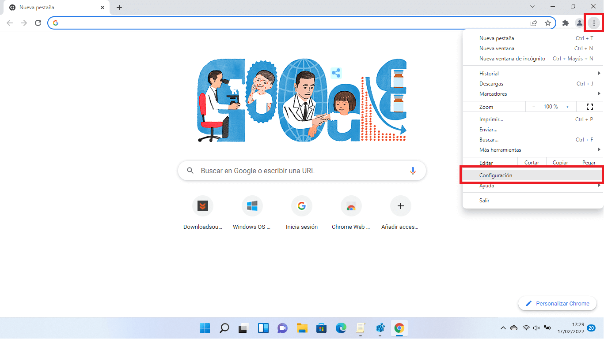The image size is (604, 339).
Task: Open the notification badge showing 20
Action: 591,328
